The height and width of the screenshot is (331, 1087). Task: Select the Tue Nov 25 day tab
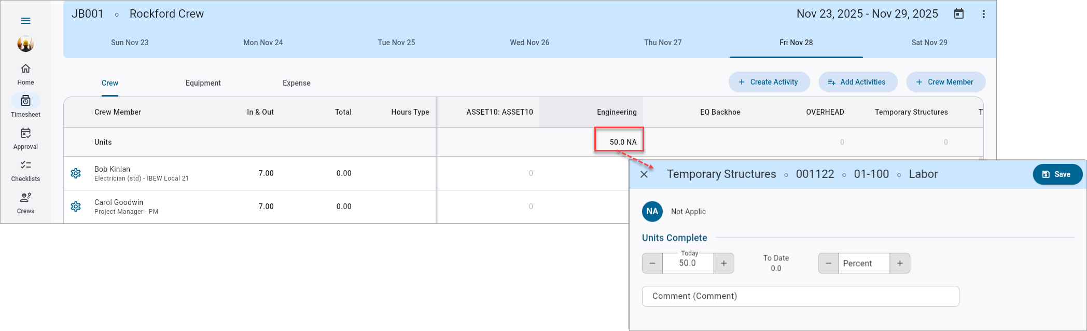(x=396, y=43)
